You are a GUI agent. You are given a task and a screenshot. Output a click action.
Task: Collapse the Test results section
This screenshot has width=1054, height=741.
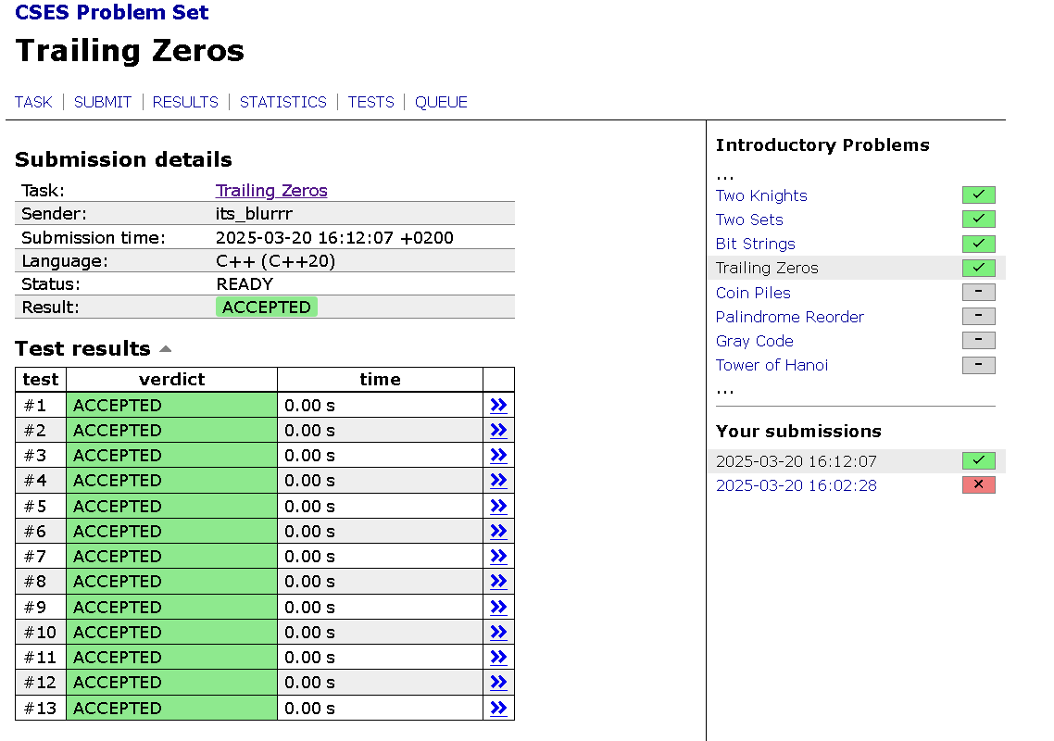(x=166, y=349)
